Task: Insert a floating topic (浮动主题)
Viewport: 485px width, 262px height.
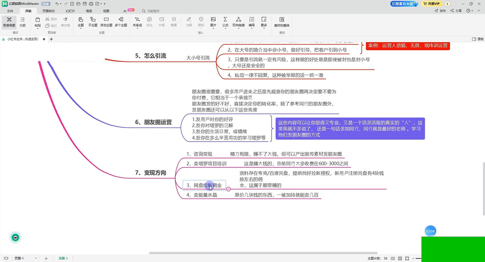Action: [x=106, y=22]
